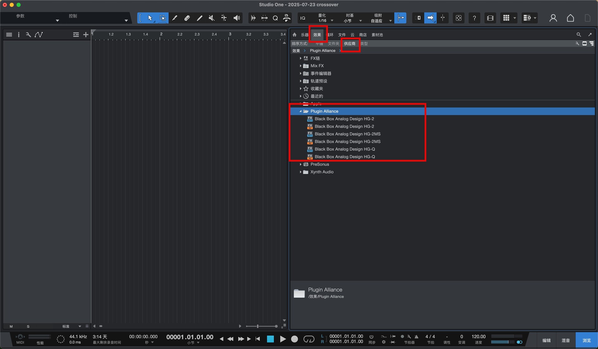598x349 pixels.
Task: Switch to the 云 cloud tab
Action: [353, 35]
